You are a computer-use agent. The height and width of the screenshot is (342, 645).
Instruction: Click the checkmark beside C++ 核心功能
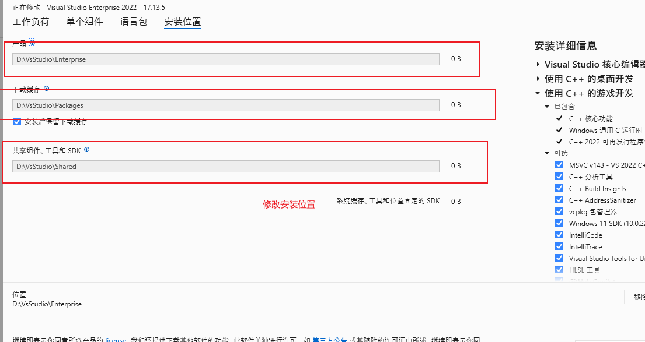[x=559, y=118]
